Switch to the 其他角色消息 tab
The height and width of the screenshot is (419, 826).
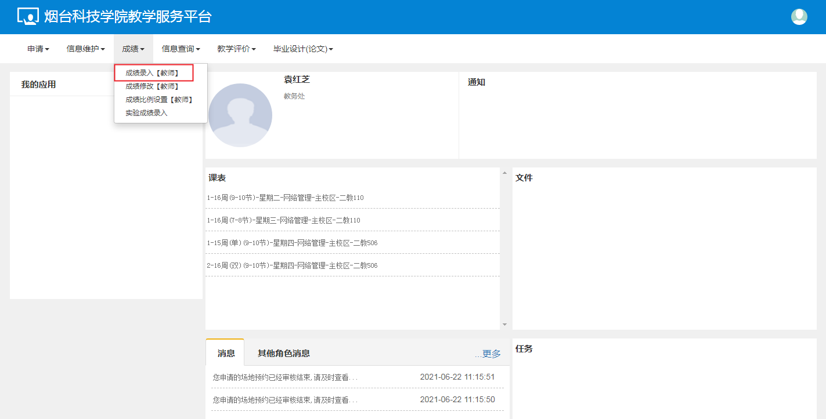tap(284, 353)
